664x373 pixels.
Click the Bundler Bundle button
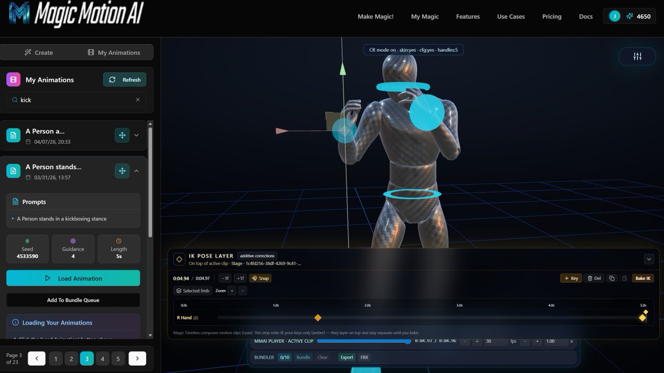pos(303,358)
